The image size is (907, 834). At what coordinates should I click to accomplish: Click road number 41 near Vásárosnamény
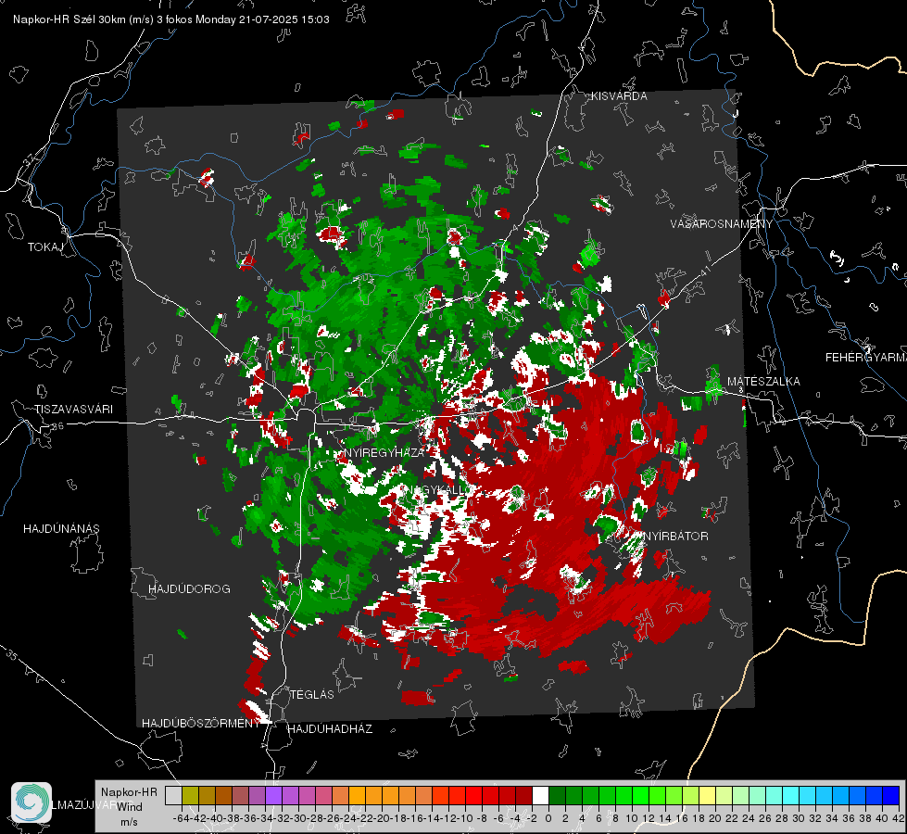coord(704,271)
